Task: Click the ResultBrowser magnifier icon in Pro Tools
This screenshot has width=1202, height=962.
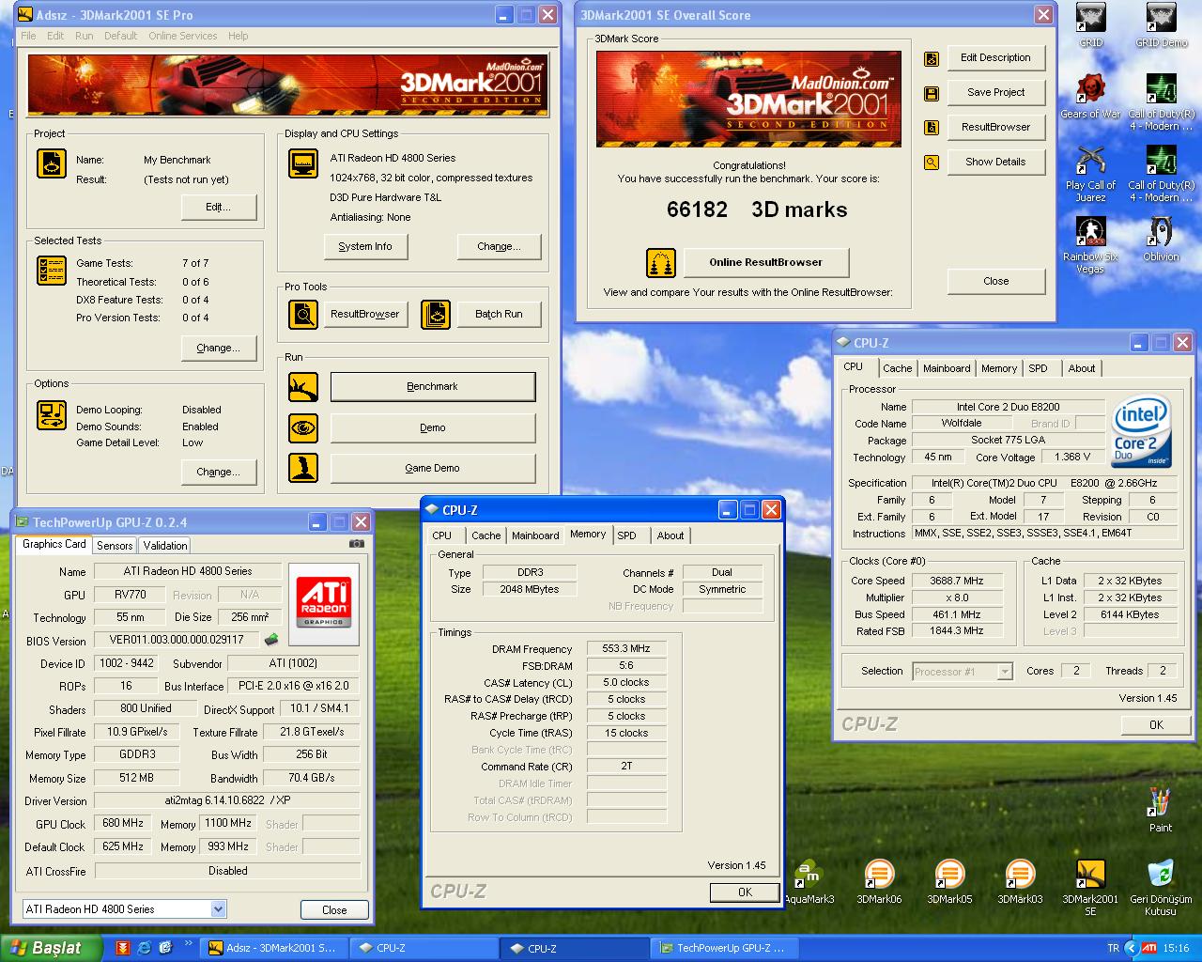Action: 303,314
